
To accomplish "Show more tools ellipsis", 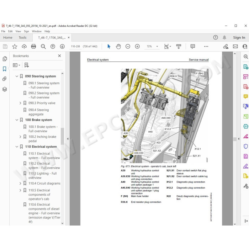I will tap(206, 46).
